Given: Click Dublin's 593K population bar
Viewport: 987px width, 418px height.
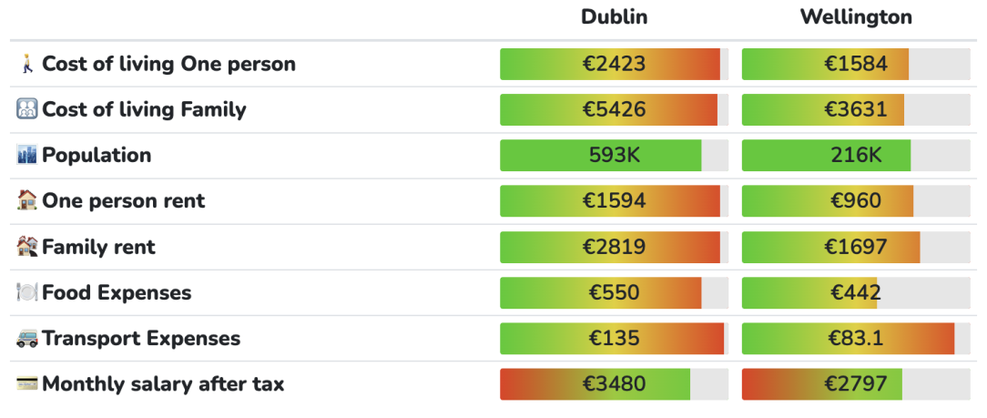Looking at the screenshot, I should (614, 156).
